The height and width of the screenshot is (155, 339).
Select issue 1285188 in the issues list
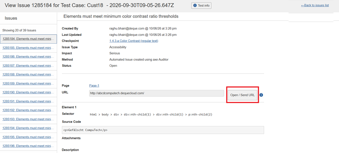coord(28,74)
